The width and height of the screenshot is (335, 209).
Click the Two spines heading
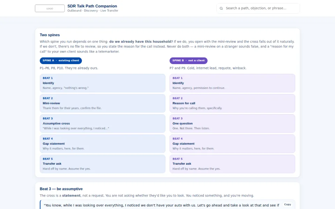50,35
